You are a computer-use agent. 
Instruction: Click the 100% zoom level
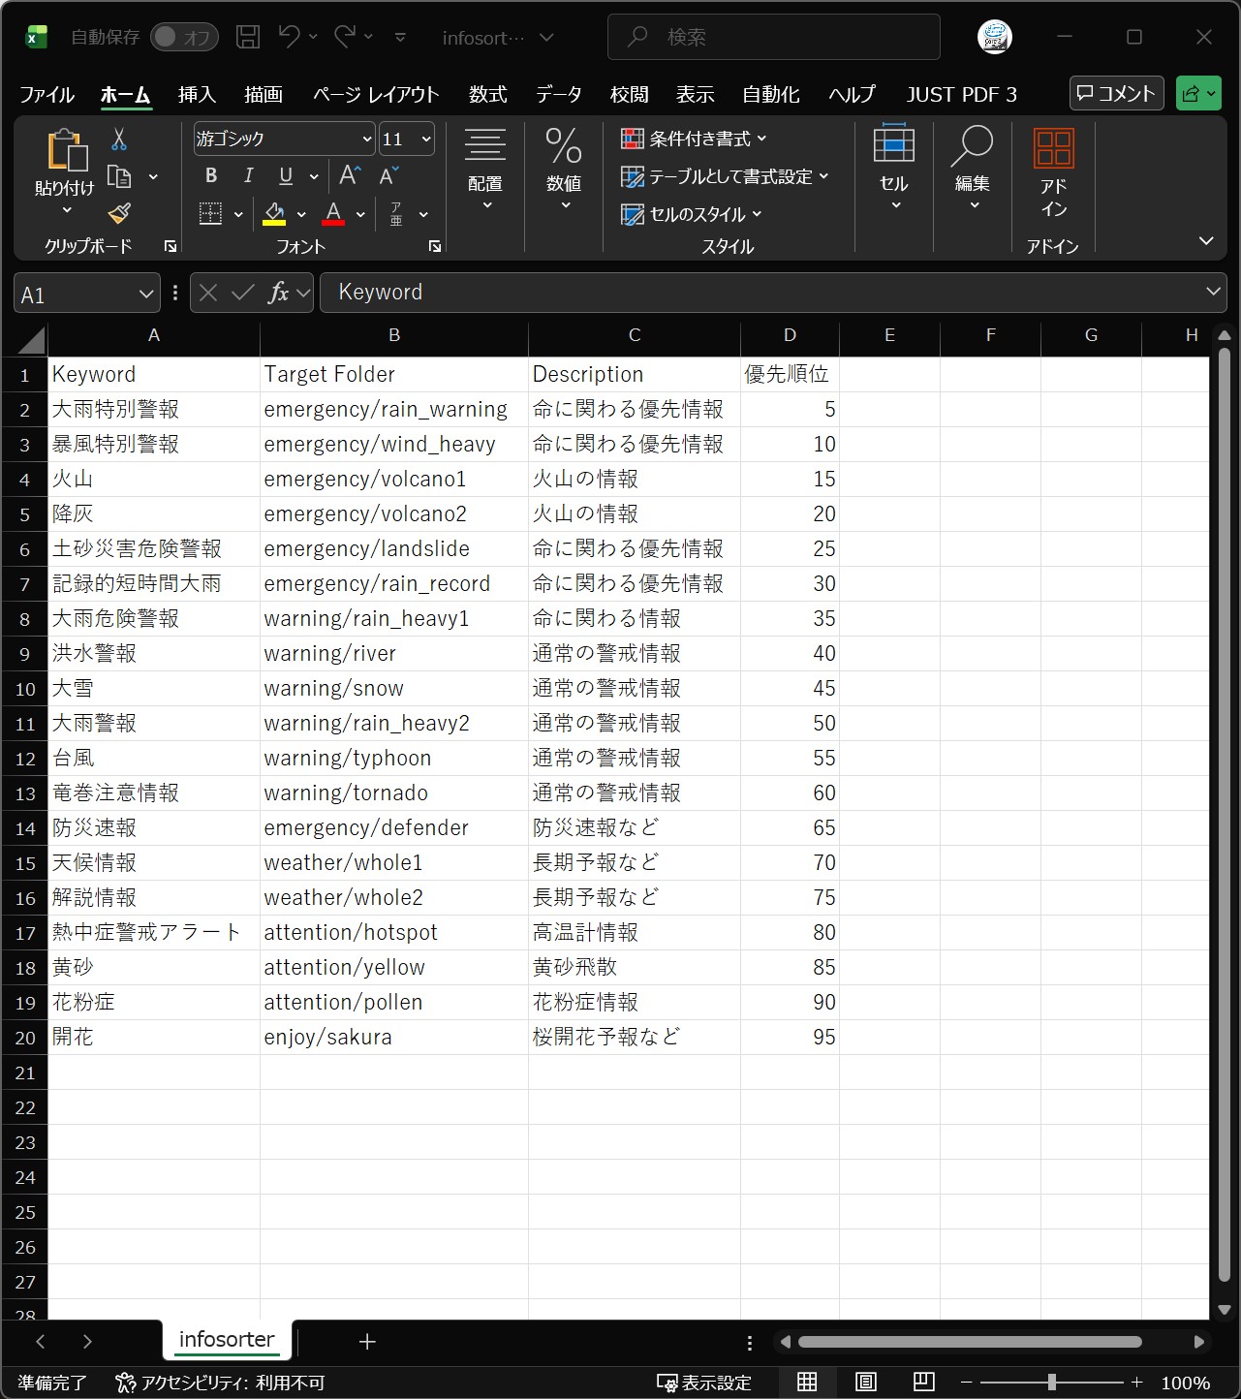(x=1186, y=1383)
